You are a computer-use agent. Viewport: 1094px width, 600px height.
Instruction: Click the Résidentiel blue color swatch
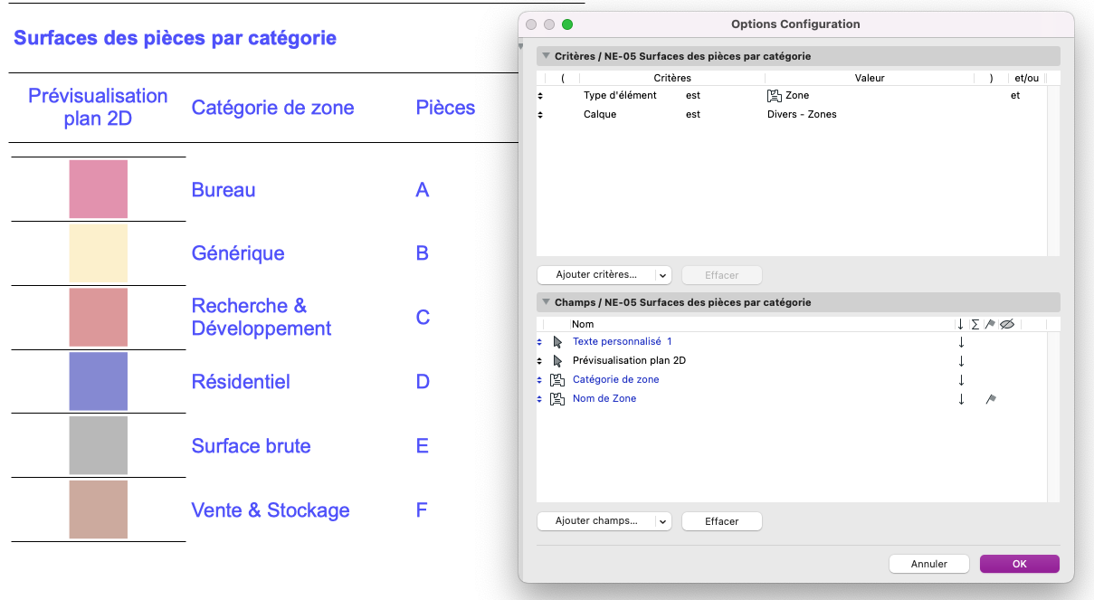[x=99, y=382]
